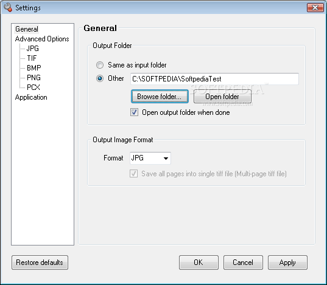Select 'Same as input folder' radio option
Viewport: 327px width, 285px height.
pos(100,65)
